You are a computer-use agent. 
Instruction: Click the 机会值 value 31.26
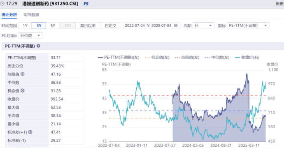point(56,91)
